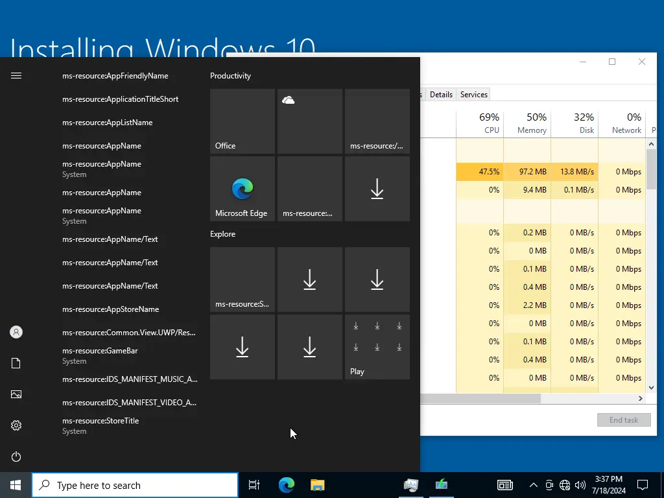Open Settings gear in Start sidebar
Image resolution: width=664 pixels, height=498 pixels.
pyautogui.click(x=16, y=425)
